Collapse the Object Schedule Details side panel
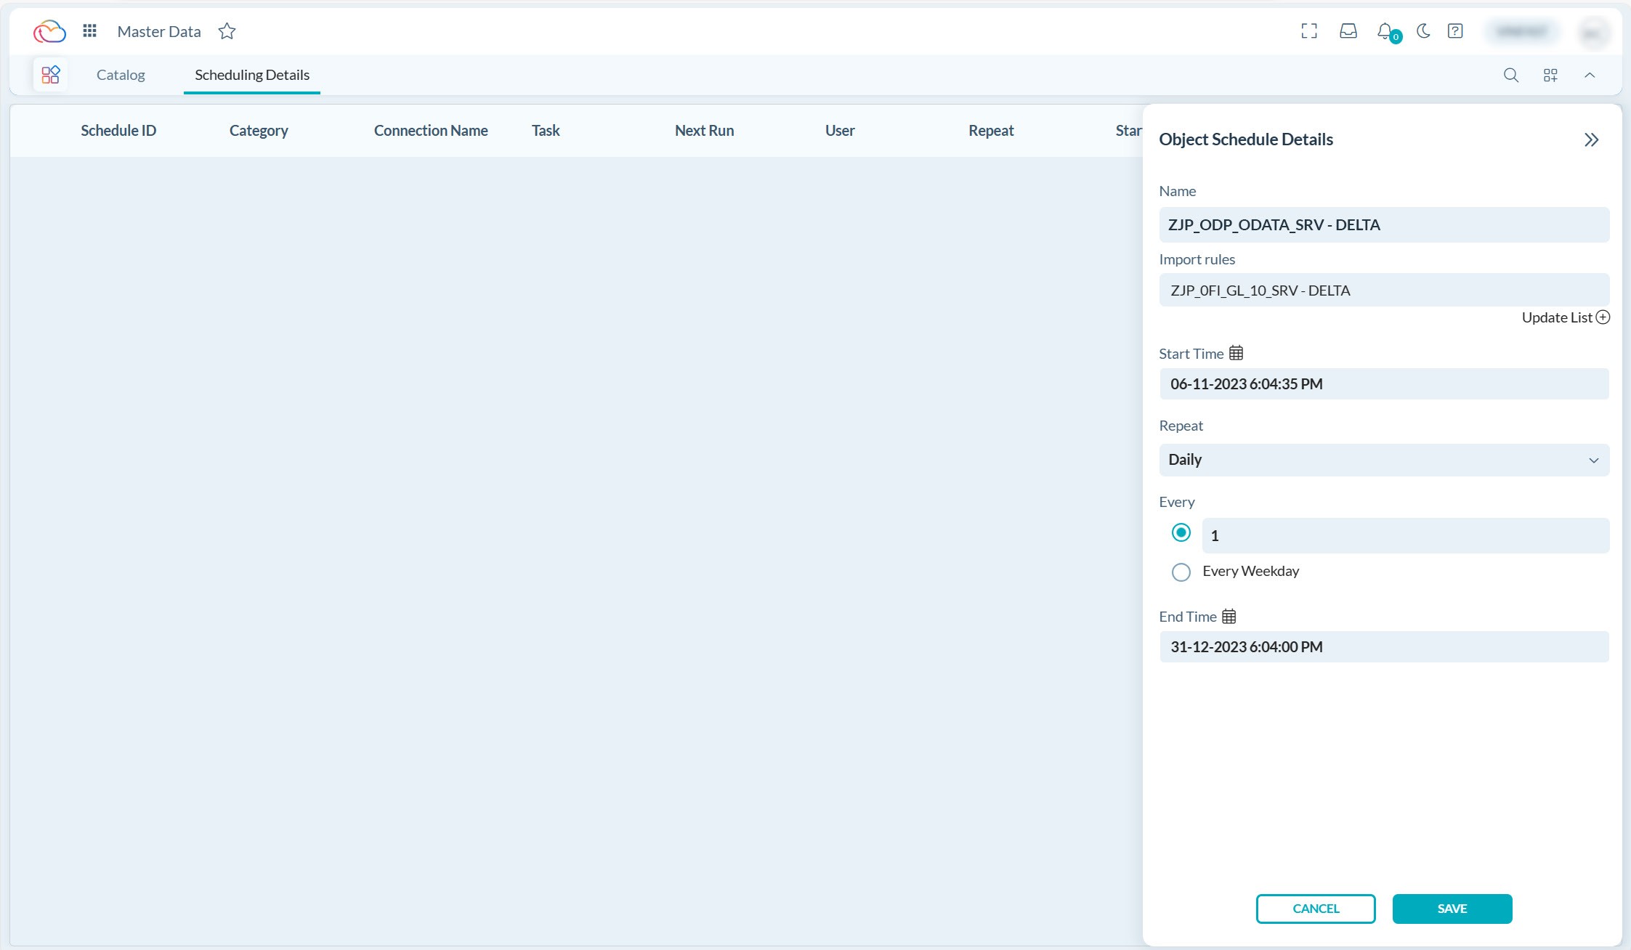Screen dimensions: 1631x950 pyautogui.click(x=1591, y=139)
